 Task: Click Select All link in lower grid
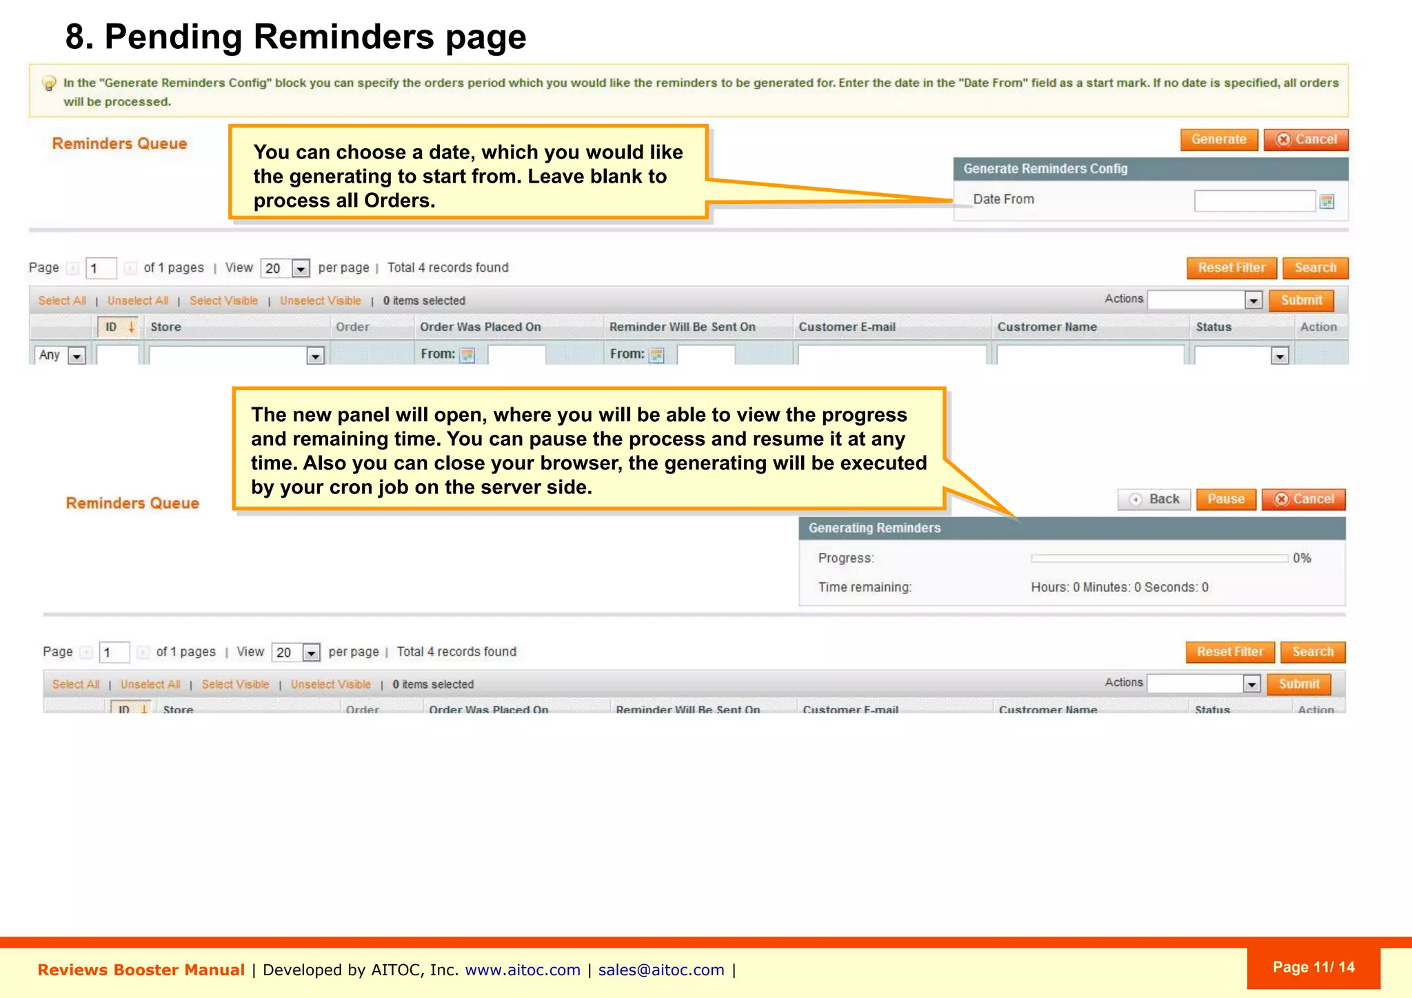pyautogui.click(x=76, y=684)
